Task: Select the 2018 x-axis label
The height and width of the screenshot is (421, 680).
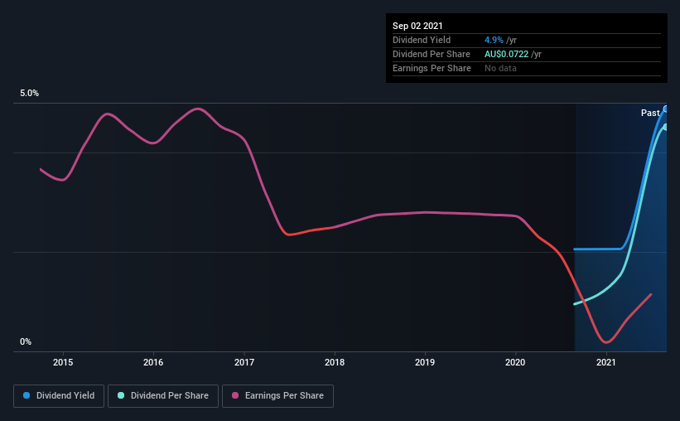Action: [335, 362]
